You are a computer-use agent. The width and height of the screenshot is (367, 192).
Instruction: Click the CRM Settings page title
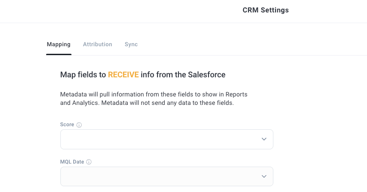click(266, 10)
